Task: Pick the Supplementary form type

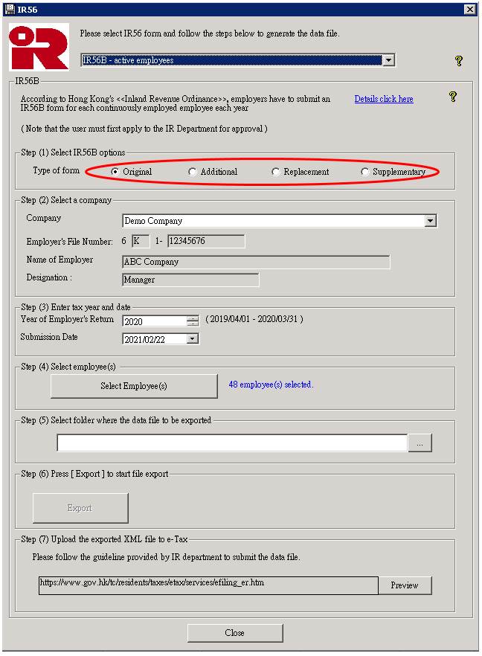Action: 365,172
